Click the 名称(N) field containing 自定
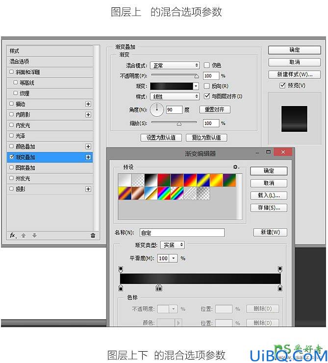This screenshot has height=363, width=328. point(182,233)
